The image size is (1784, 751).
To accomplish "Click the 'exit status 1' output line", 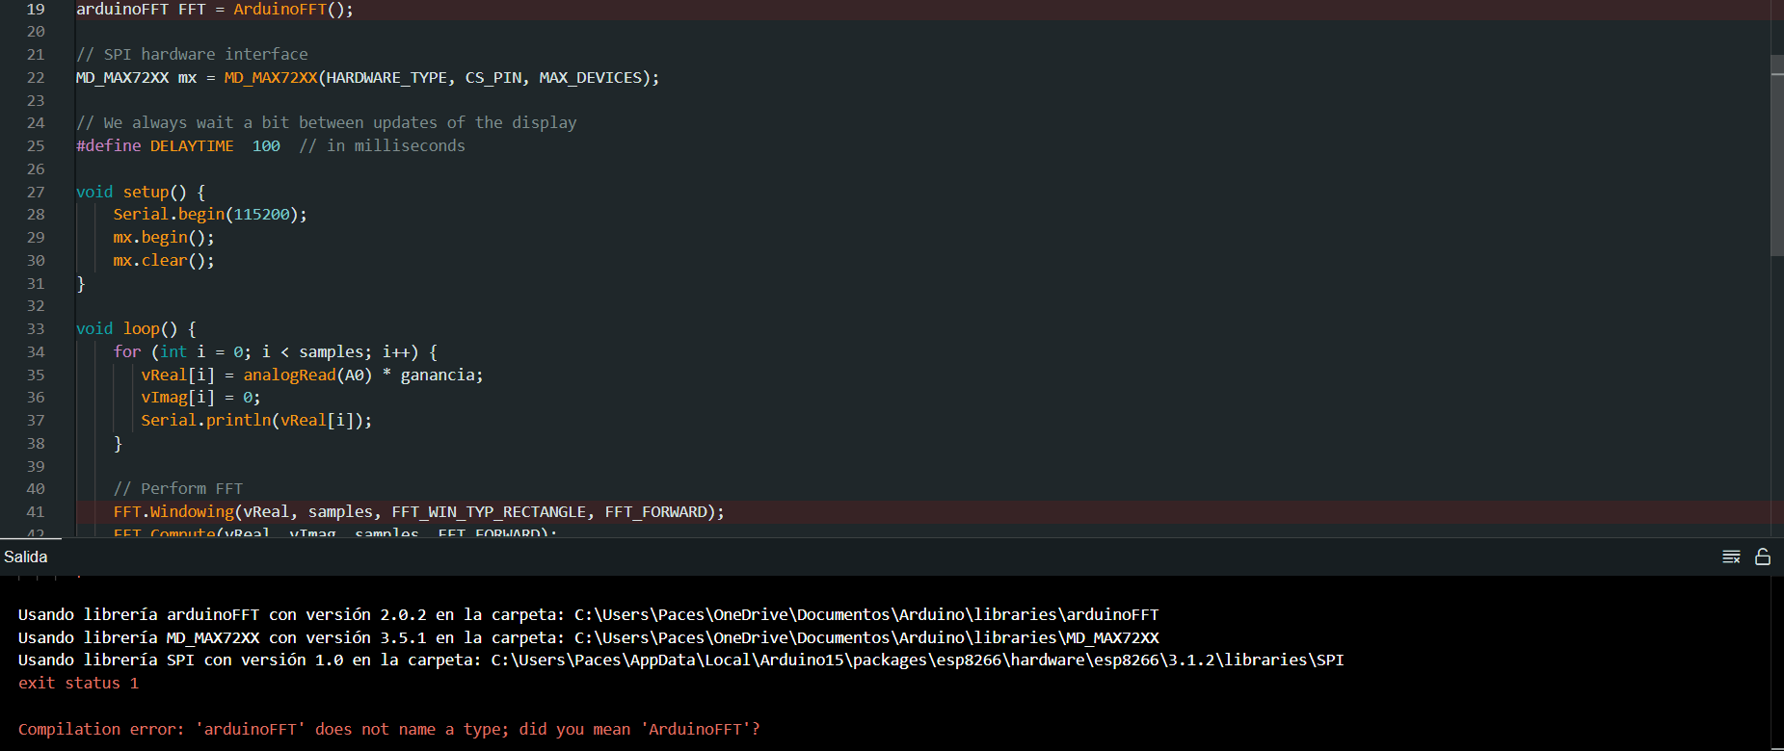I will click(x=79, y=683).
